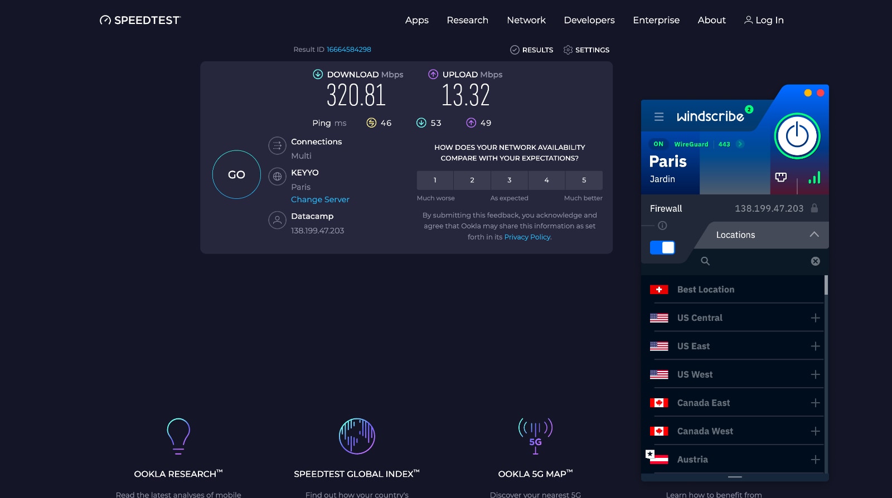
Task: Open the RESULTS page
Action: [532, 50]
